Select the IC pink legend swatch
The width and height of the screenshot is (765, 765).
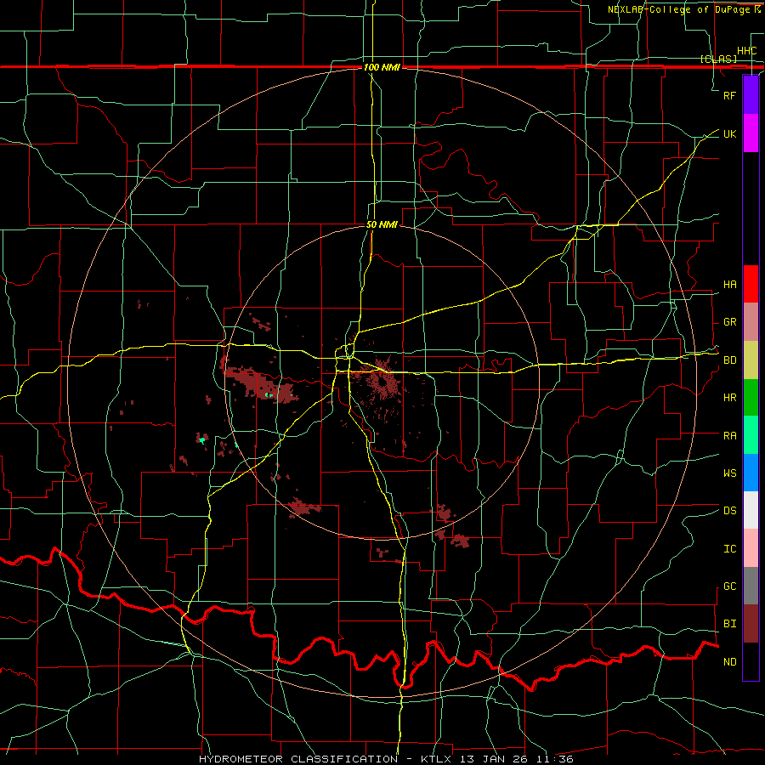[x=751, y=548]
